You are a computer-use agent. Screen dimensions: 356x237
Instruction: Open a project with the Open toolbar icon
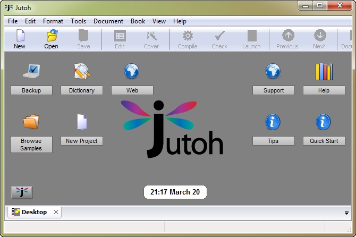(x=52, y=36)
